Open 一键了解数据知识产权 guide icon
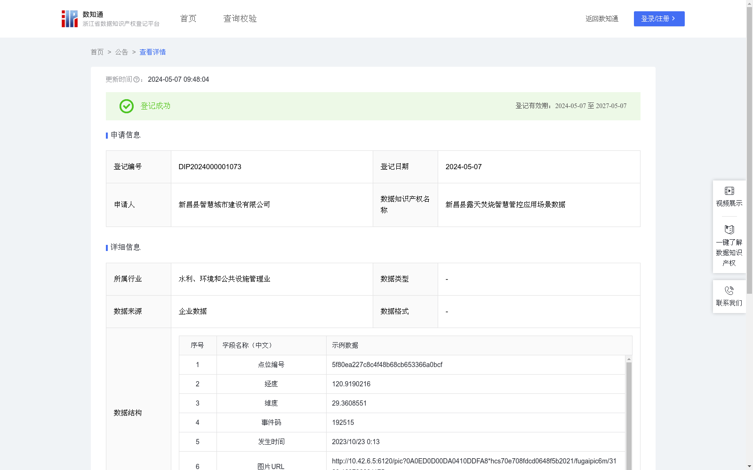The image size is (753, 470). pos(729,230)
